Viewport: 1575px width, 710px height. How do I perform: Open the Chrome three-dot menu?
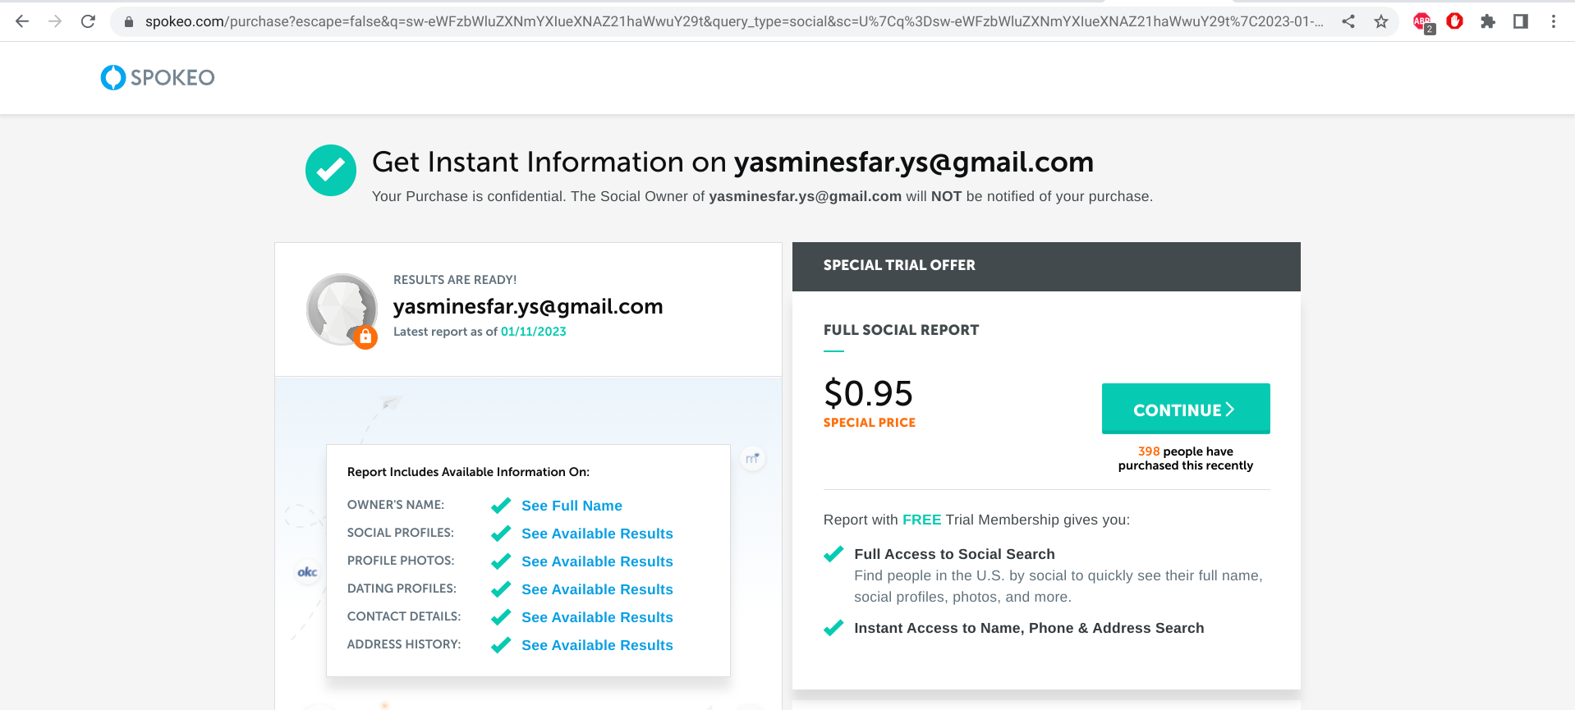1554,21
